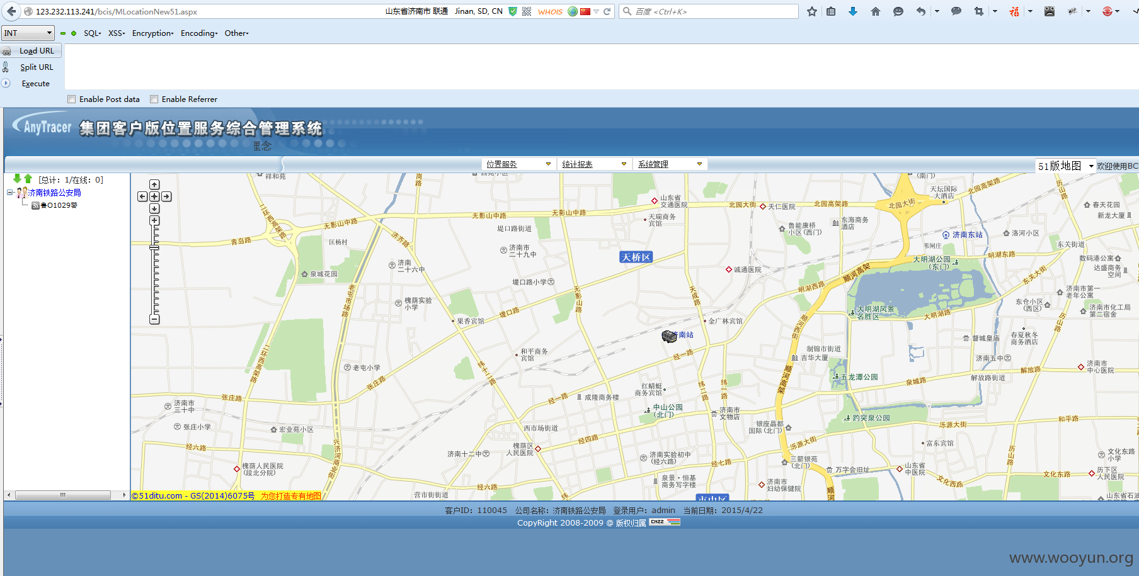The height and width of the screenshot is (576, 1139).
Task: Select 济南铁路公安局 in the tree
Action: tap(54, 193)
